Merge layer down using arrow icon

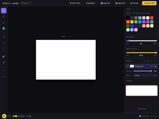pos(152,61)
